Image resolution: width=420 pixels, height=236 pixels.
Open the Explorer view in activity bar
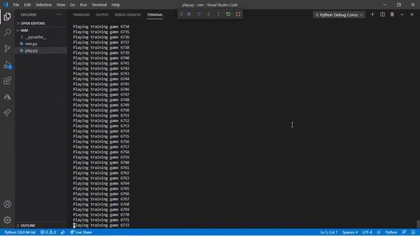point(7,16)
